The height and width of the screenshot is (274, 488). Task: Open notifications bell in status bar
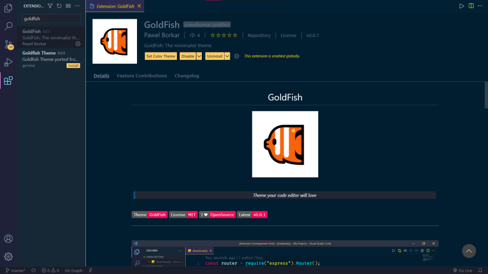tap(480, 271)
